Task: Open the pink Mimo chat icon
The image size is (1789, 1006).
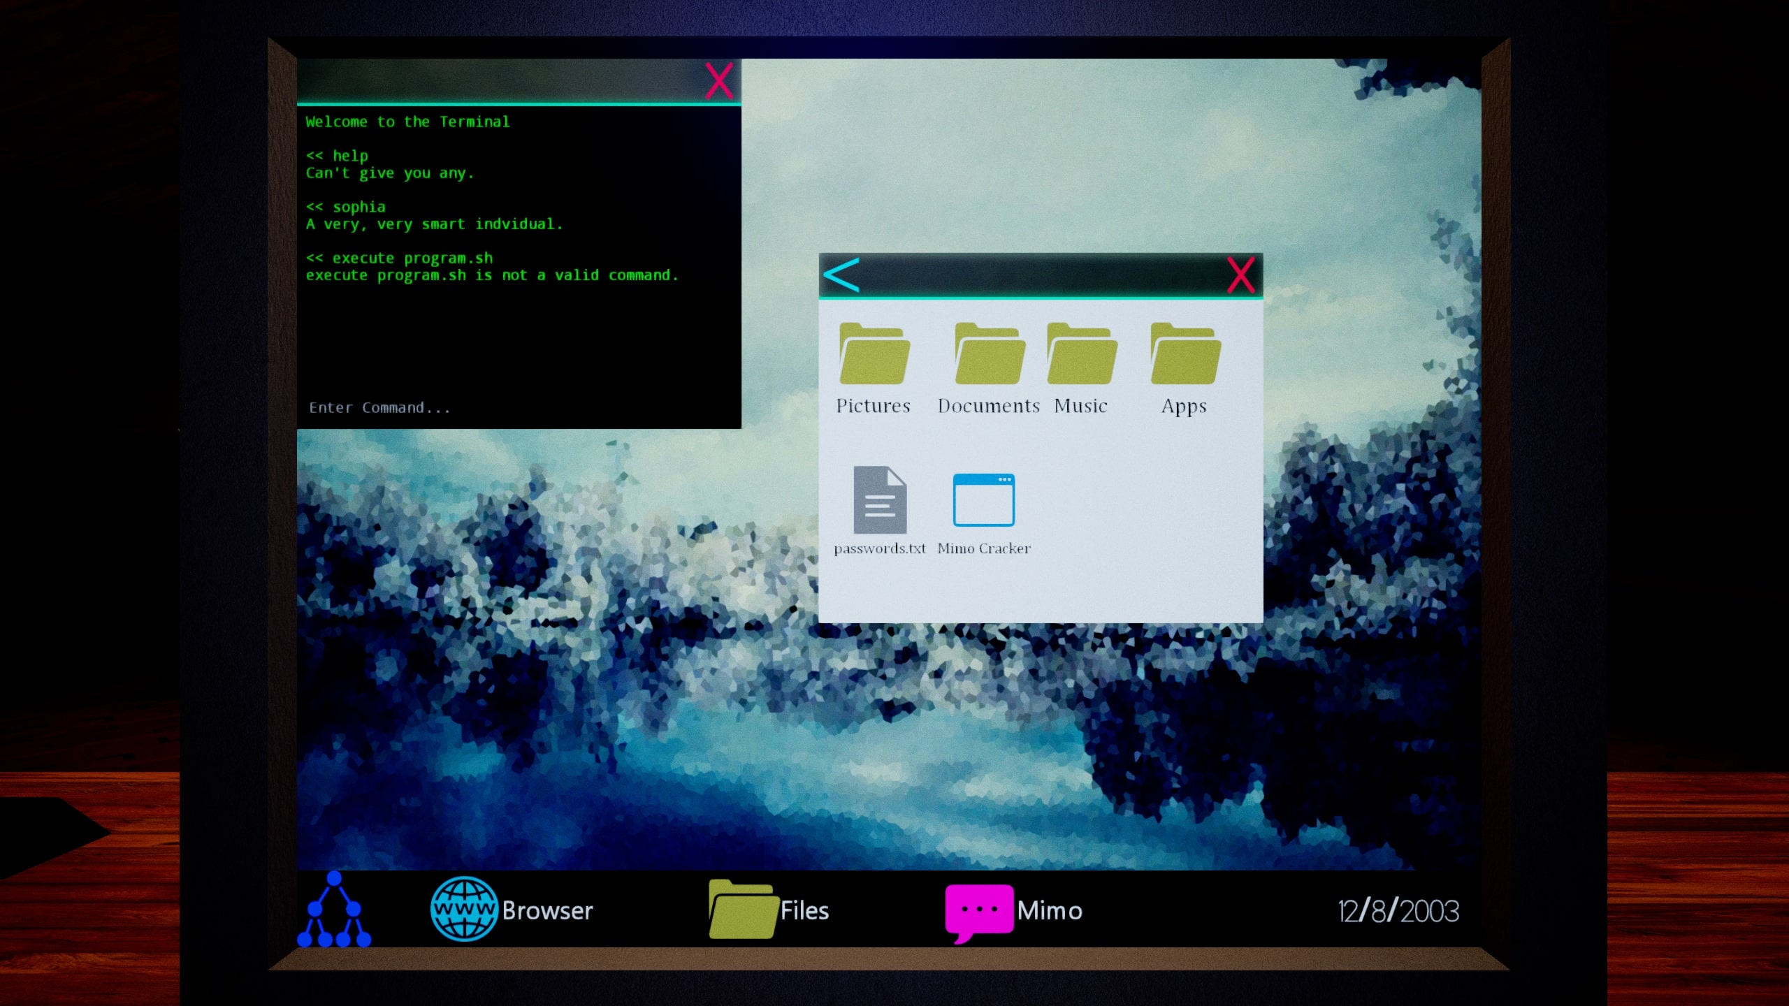Action: [x=978, y=912]
